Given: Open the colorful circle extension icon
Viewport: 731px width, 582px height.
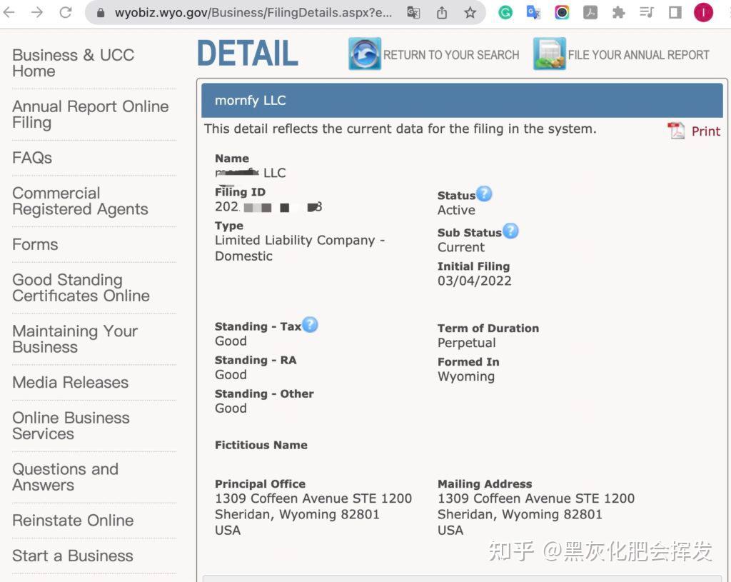Looking at the screenshot, I should pyautogui.click(x=562, y=13).
